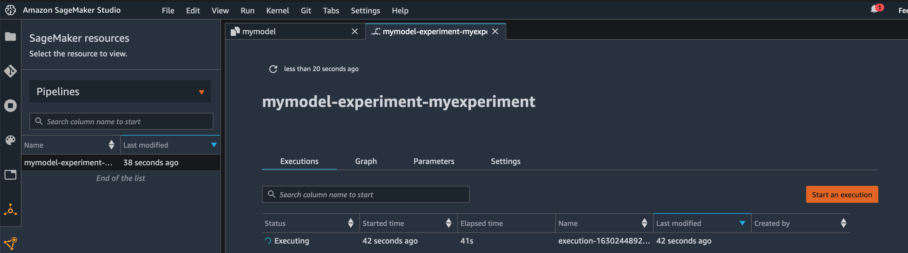Click the search icon in resources search box
This screenshot has width=908, height=253.
tap(39, 121)
